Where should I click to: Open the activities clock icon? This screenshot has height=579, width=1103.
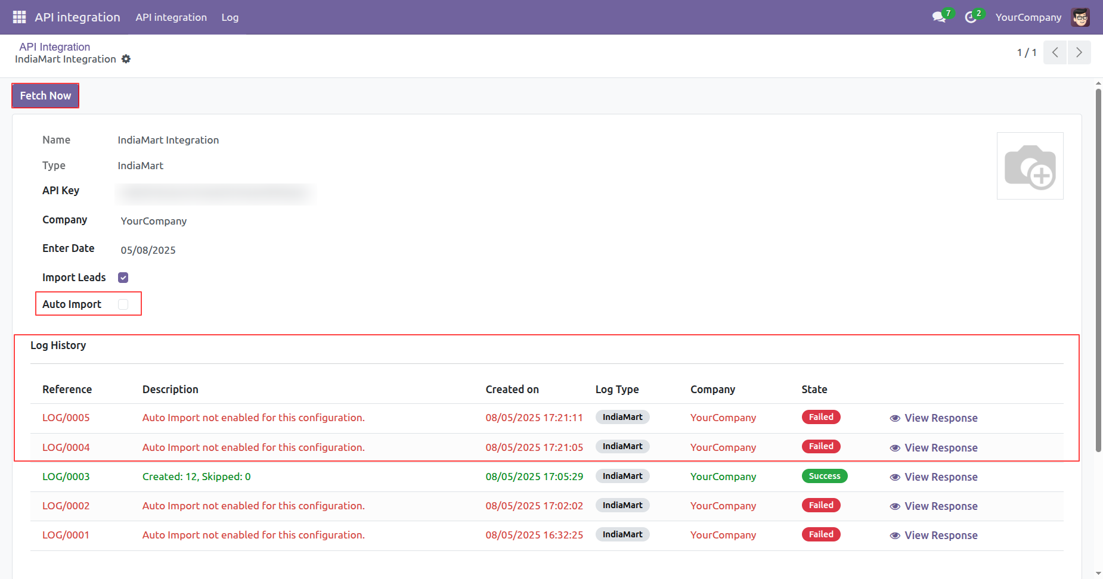click(971, 17)
